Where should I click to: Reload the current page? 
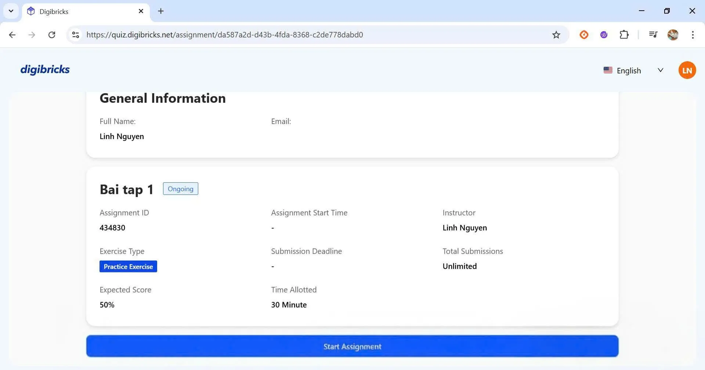(x=52, y=35)
